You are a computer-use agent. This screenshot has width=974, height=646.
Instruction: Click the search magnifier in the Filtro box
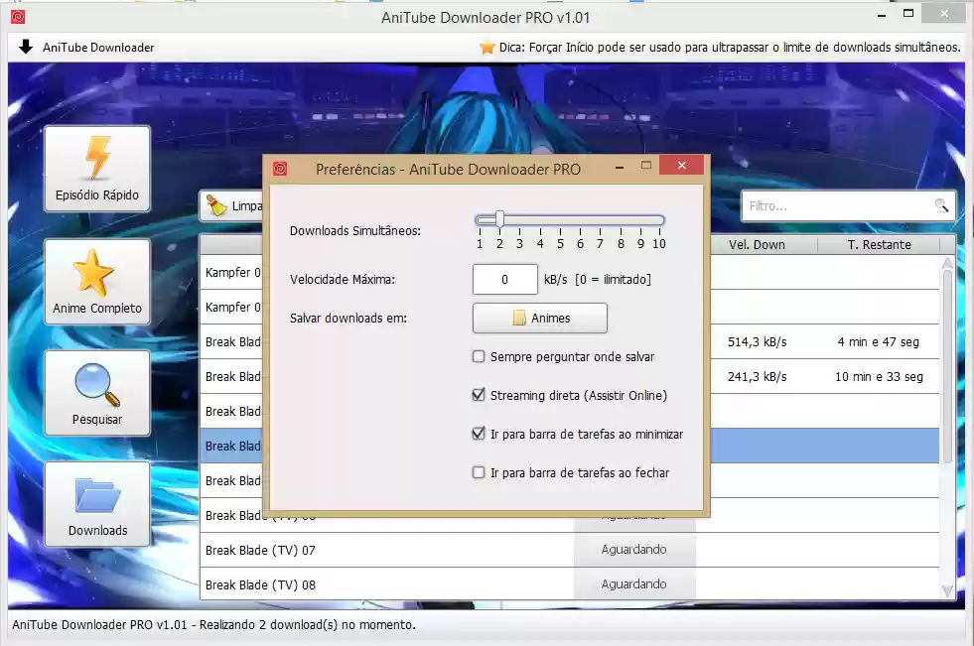point(941,205)
